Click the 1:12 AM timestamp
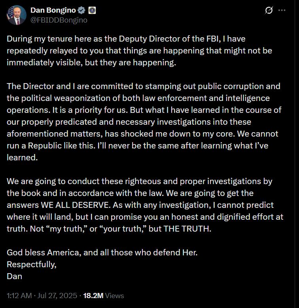Image resolution: width=299 pixels, height=308 pixels. [19, 296]
